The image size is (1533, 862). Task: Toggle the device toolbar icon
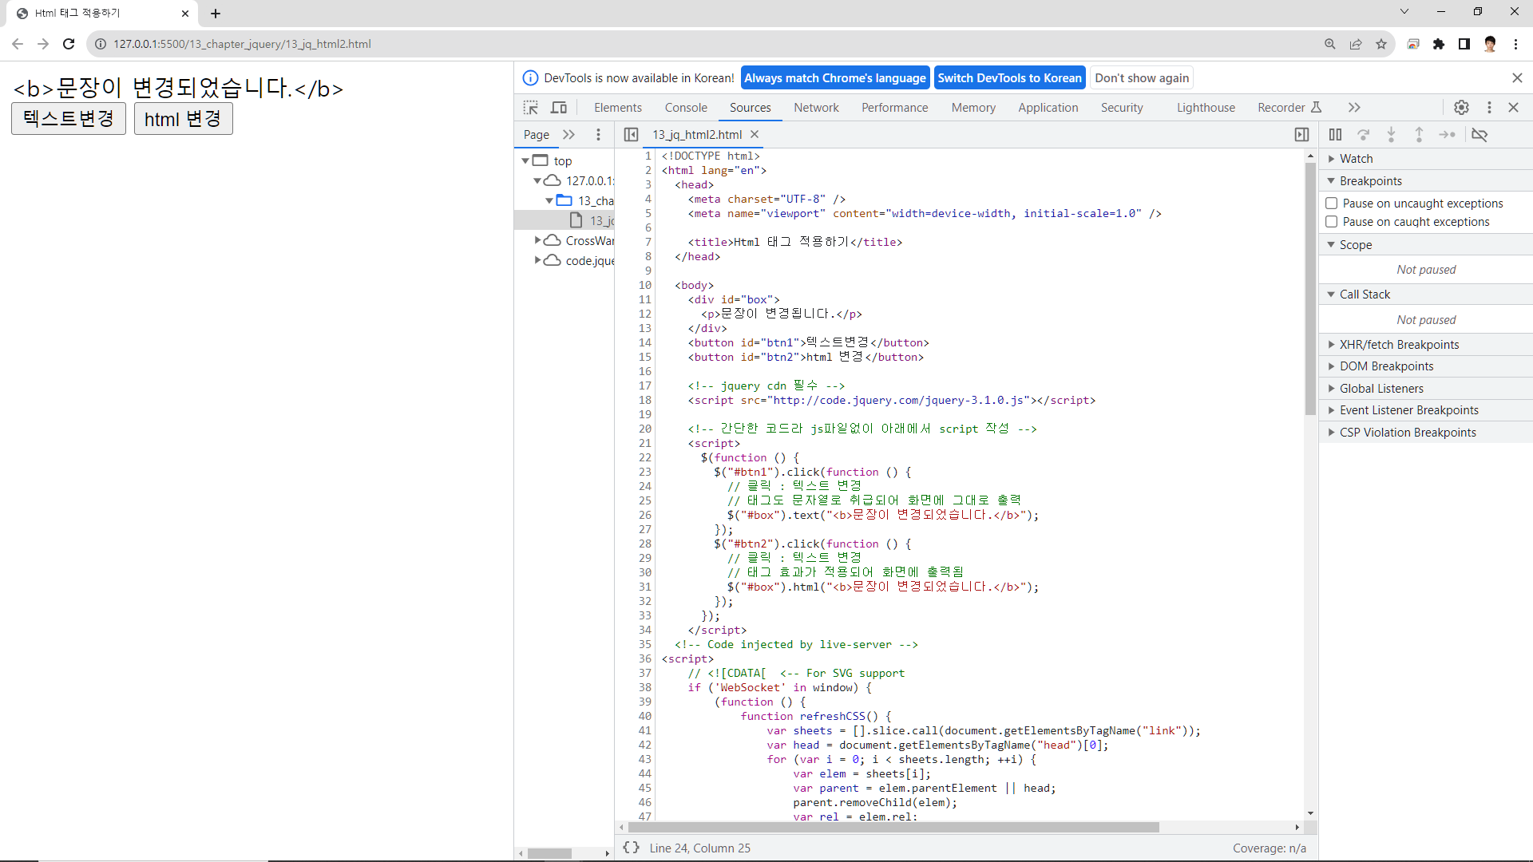pyautogui.click(x=559, y=108)
